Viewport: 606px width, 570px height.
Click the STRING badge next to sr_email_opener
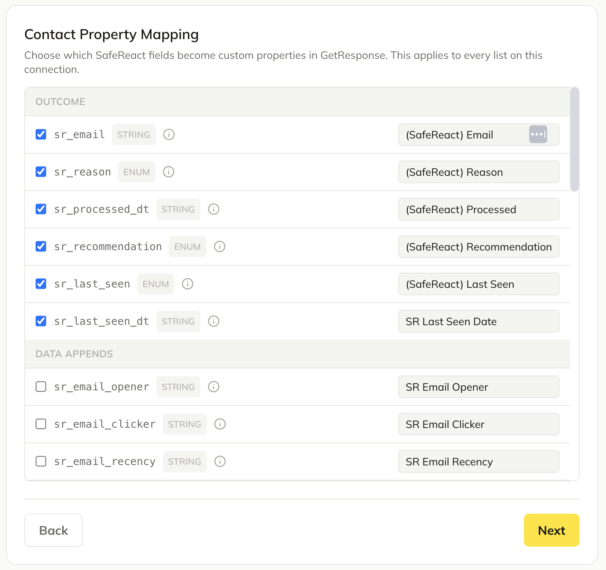[178, 387]
